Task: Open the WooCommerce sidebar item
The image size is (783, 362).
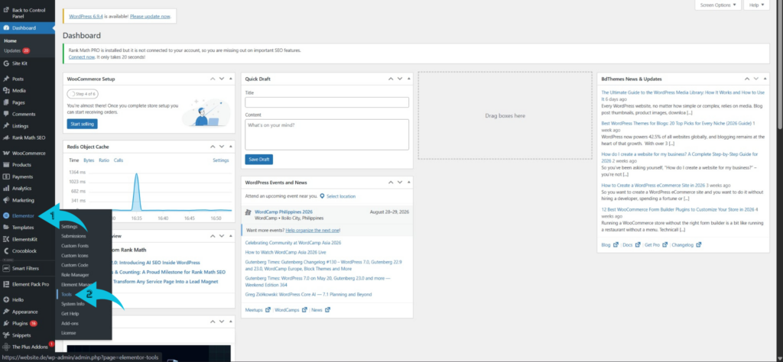Action: 28,153
